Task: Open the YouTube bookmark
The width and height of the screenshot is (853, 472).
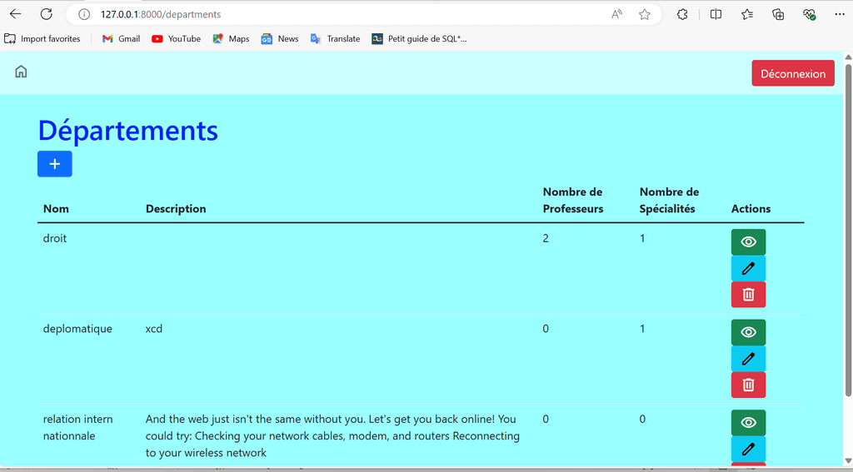Action: [176, 38]
